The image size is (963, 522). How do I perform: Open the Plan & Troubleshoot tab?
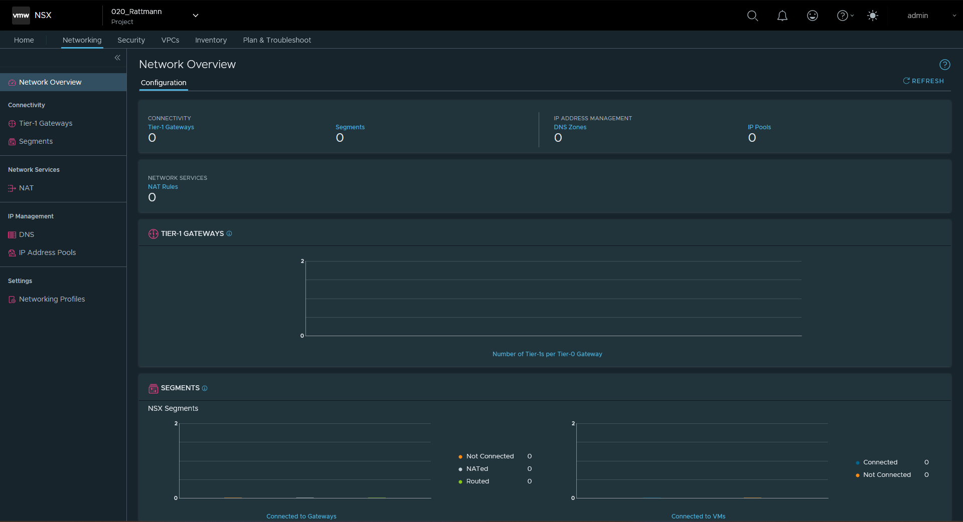[277, 40]
